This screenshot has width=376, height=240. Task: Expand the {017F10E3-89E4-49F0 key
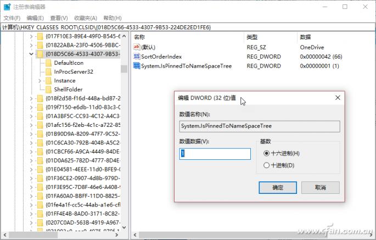click(31, 36)
